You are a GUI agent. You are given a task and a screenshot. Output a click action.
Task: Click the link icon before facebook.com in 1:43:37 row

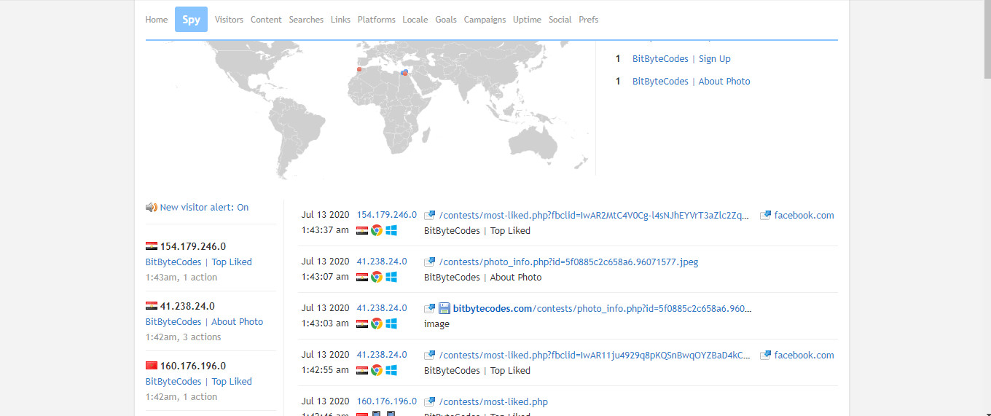[765, 216]
